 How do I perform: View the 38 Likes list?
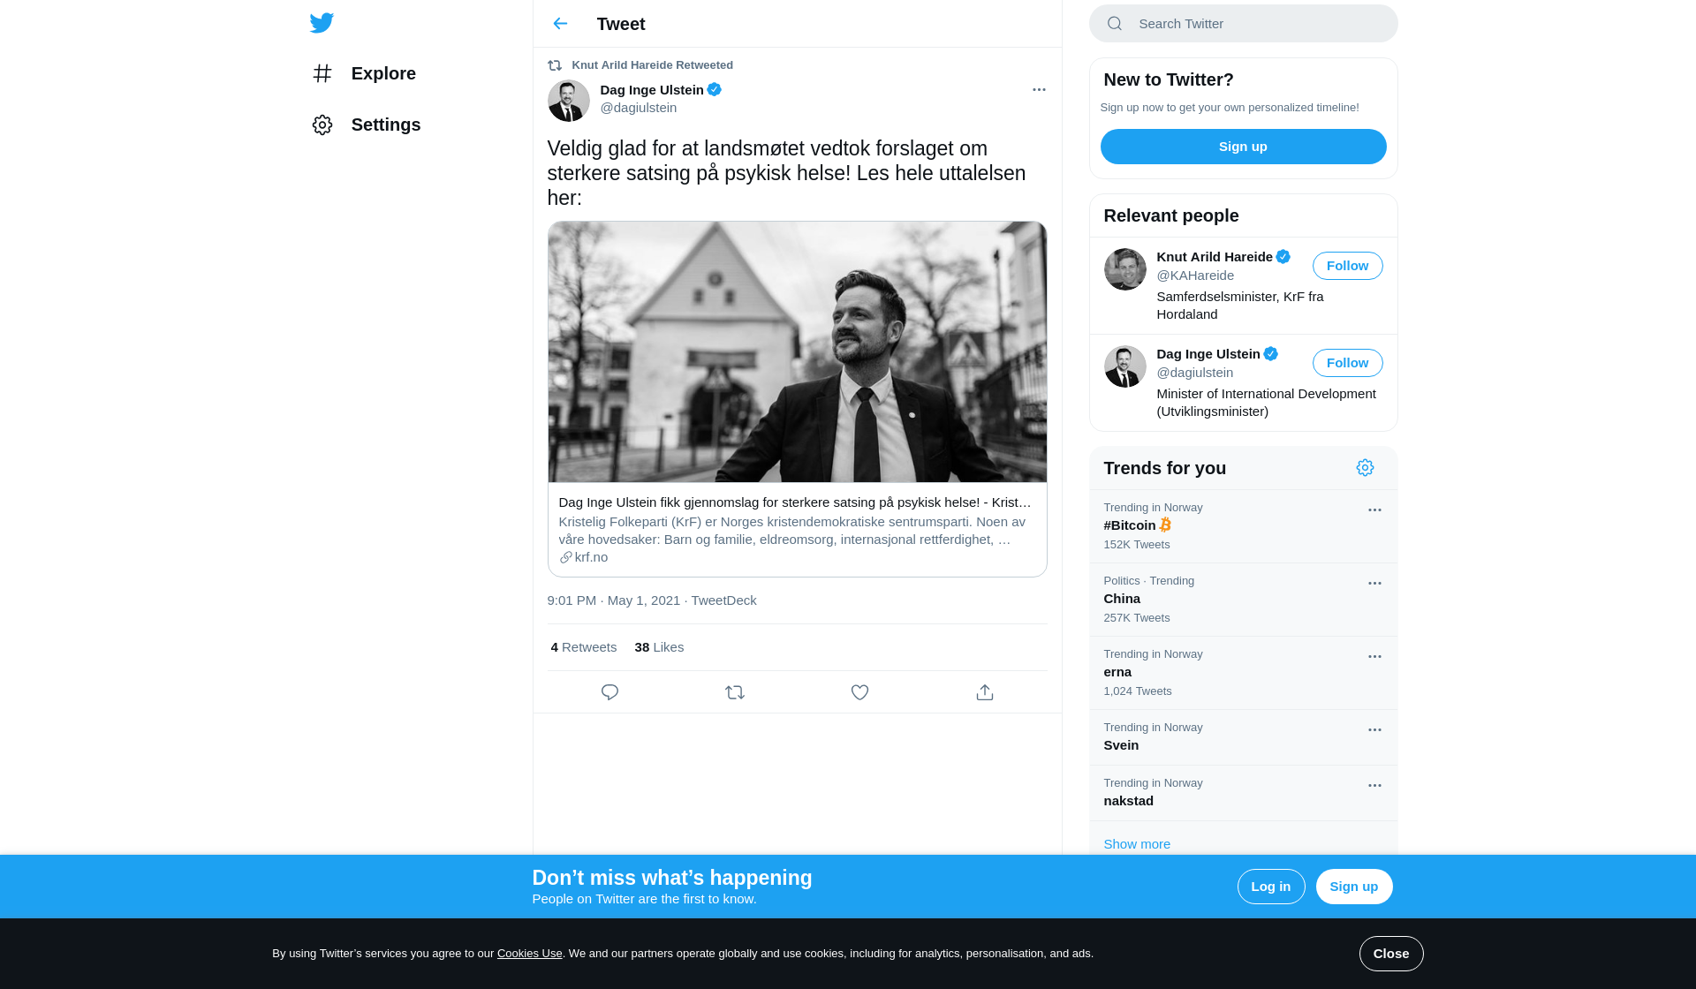(x=659, y=647)
